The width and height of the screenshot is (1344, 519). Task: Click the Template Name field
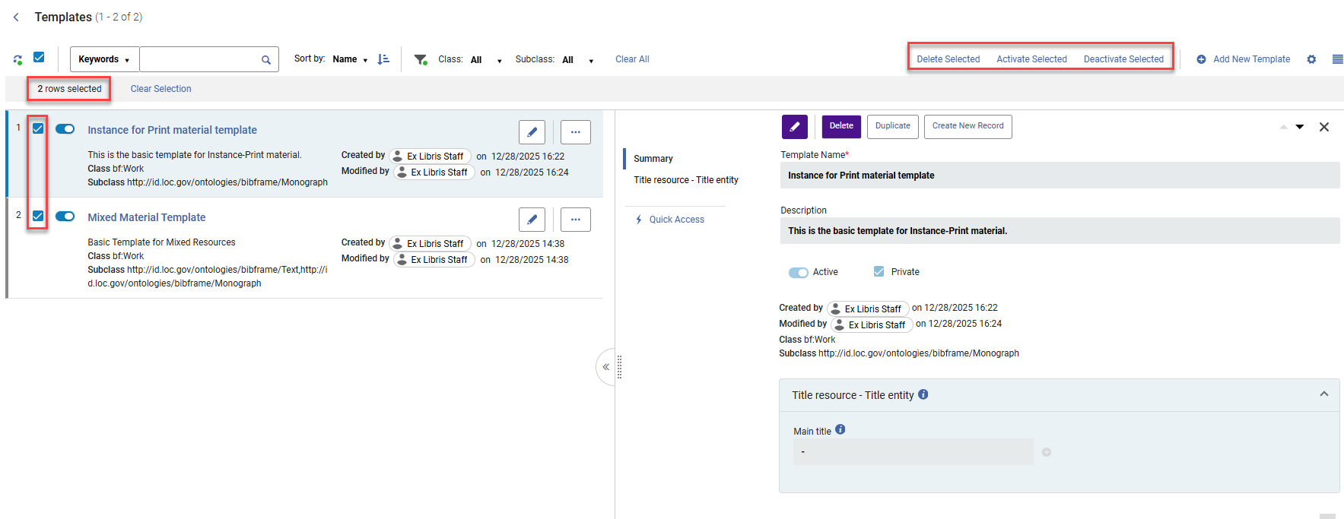pos(1060,176)
